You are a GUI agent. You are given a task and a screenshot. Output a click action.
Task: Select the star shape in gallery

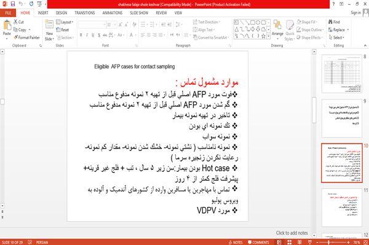[x=263, y=36]
